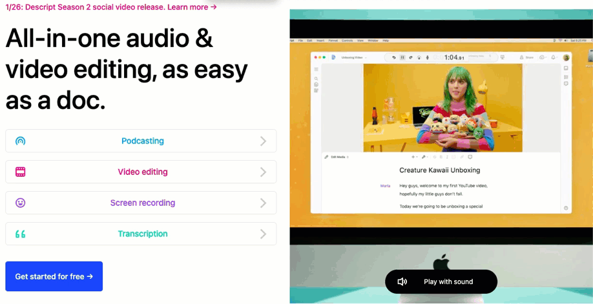
Task: Click the clock in macOS menu bar
Action: pyautogui.click(x=578, y=41)
